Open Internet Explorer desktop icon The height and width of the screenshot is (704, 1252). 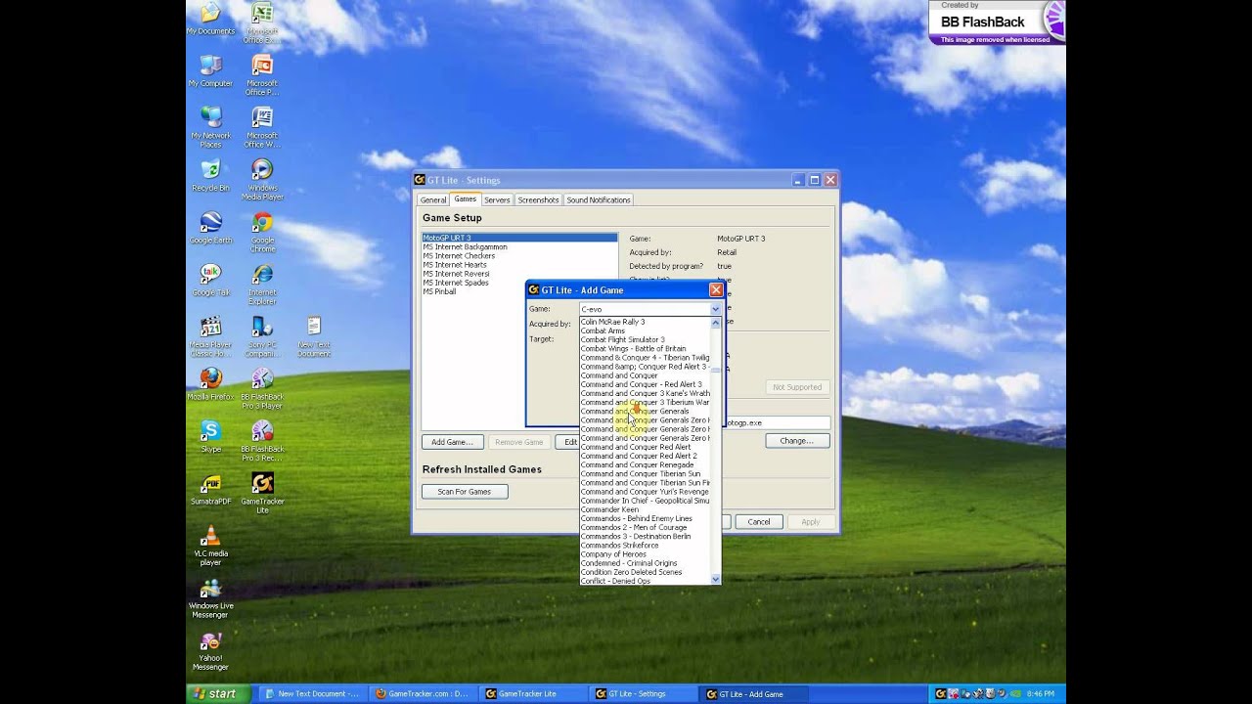pyautogui.click(x=262, y=285)
